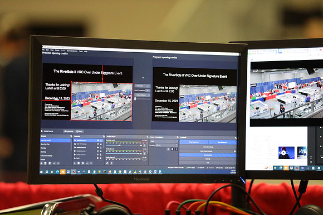Viewport: 323px width, 215px height.
Task: Open Help menu
Action: click(x=86, y=51)
